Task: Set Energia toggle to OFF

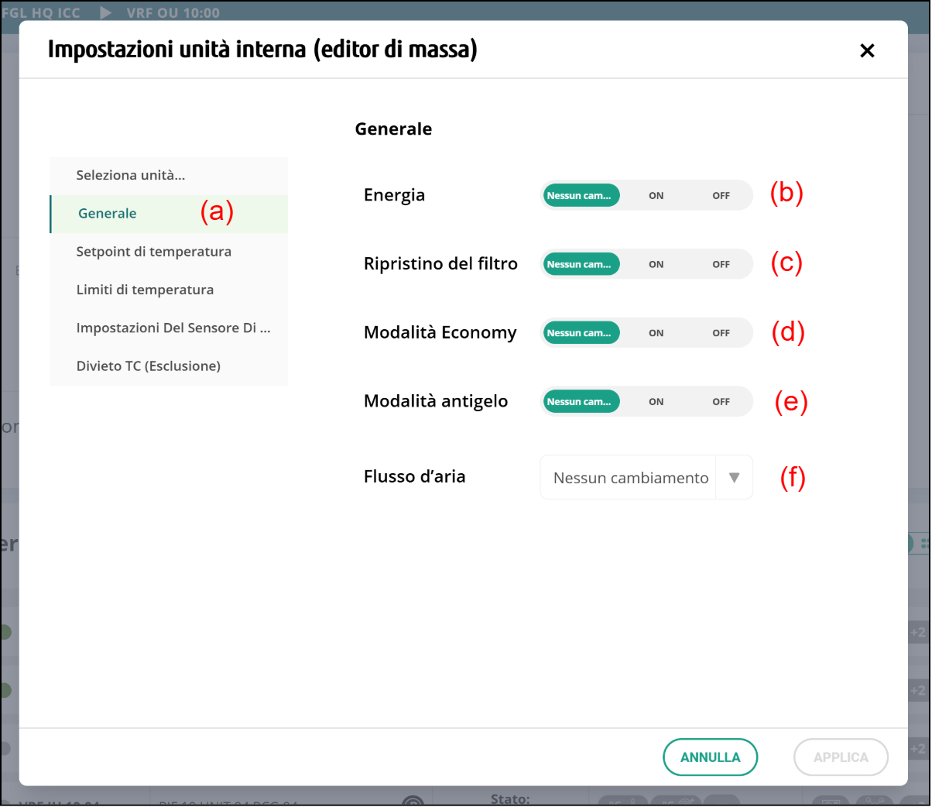Action: 721,196
